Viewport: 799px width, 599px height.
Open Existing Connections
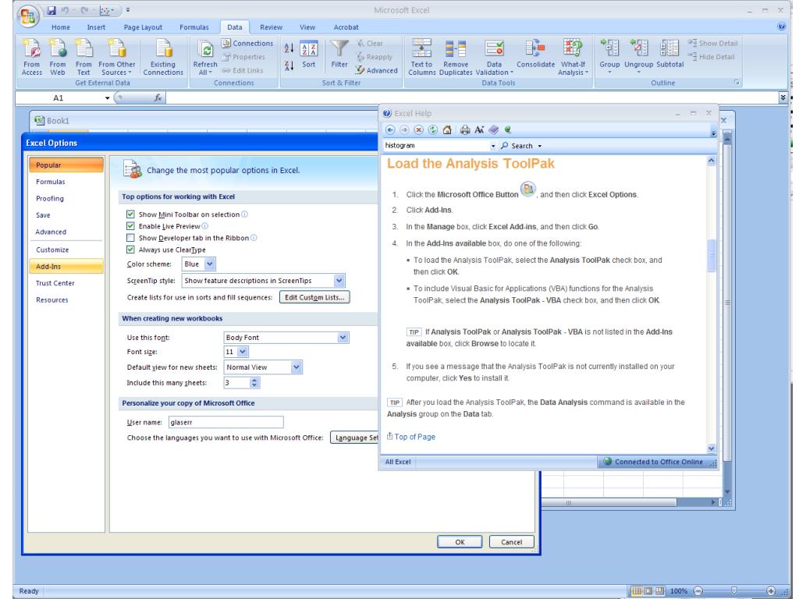pyautogui.click(x=163, y=58)
